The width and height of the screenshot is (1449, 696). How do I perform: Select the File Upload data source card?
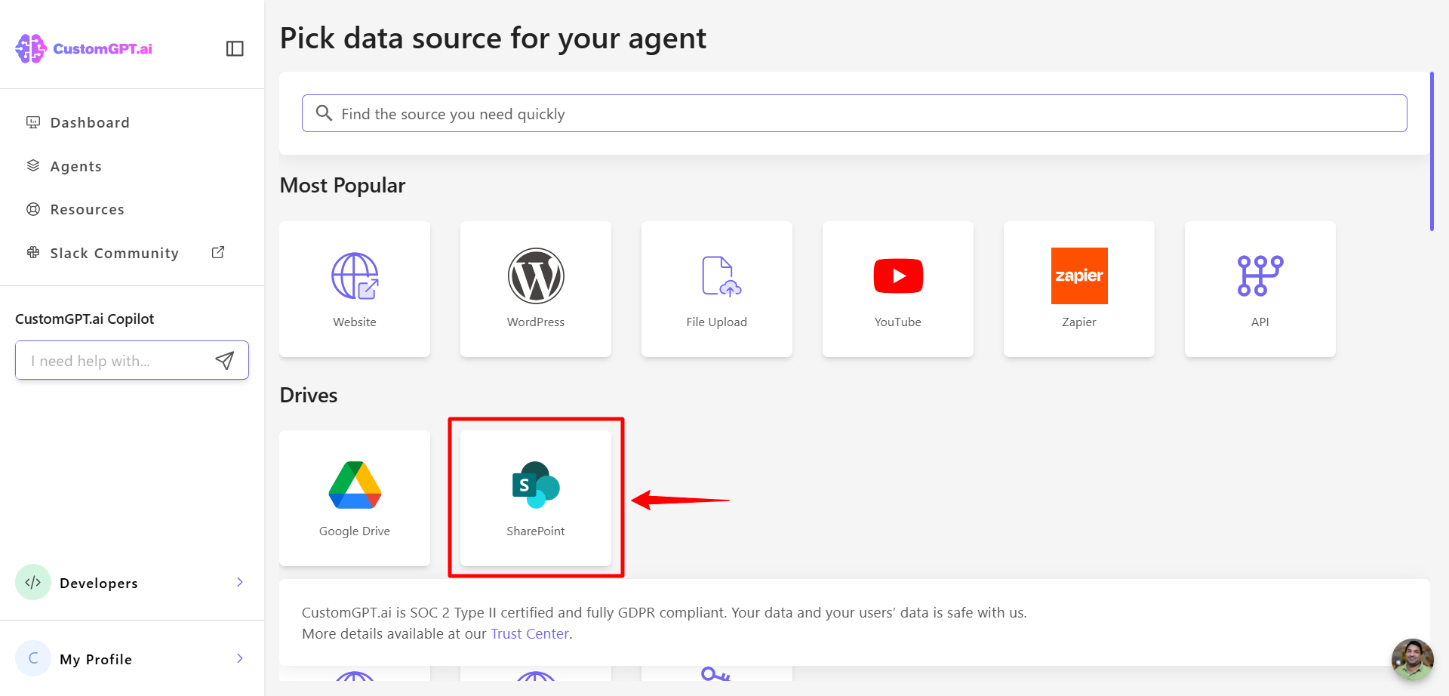[717, 289]
